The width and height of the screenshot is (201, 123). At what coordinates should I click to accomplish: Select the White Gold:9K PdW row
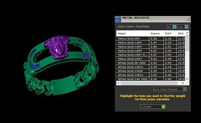pos(151,63)
